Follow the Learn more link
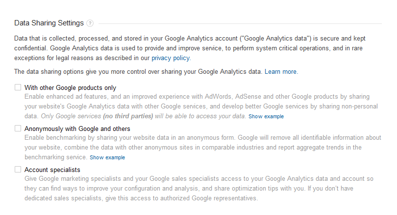Image resolution: width=397 pixels, height=215 pixels. tap(280, 72)
